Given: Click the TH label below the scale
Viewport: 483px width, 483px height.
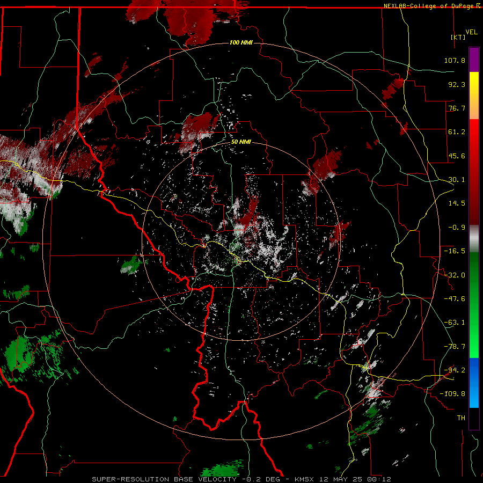Looking at the screenshot, I should (x=461, y=418).
